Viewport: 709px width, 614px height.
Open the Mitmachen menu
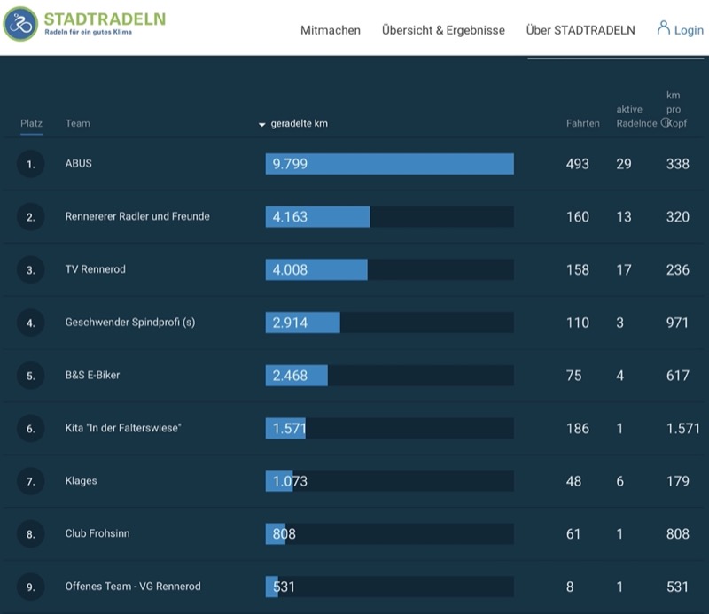(x=331, y=30)
